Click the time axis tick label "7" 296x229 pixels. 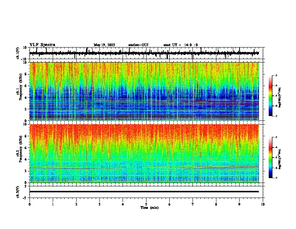[193, 204]
